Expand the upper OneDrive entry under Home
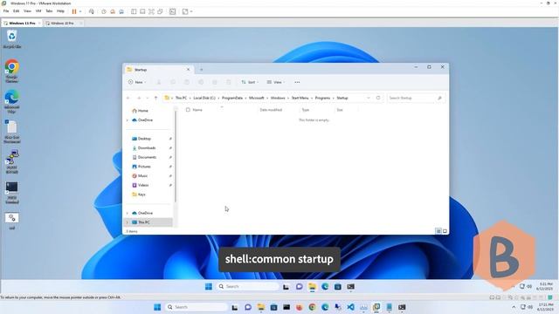This screenshot has height=314, width=559. tap(128, 120)
